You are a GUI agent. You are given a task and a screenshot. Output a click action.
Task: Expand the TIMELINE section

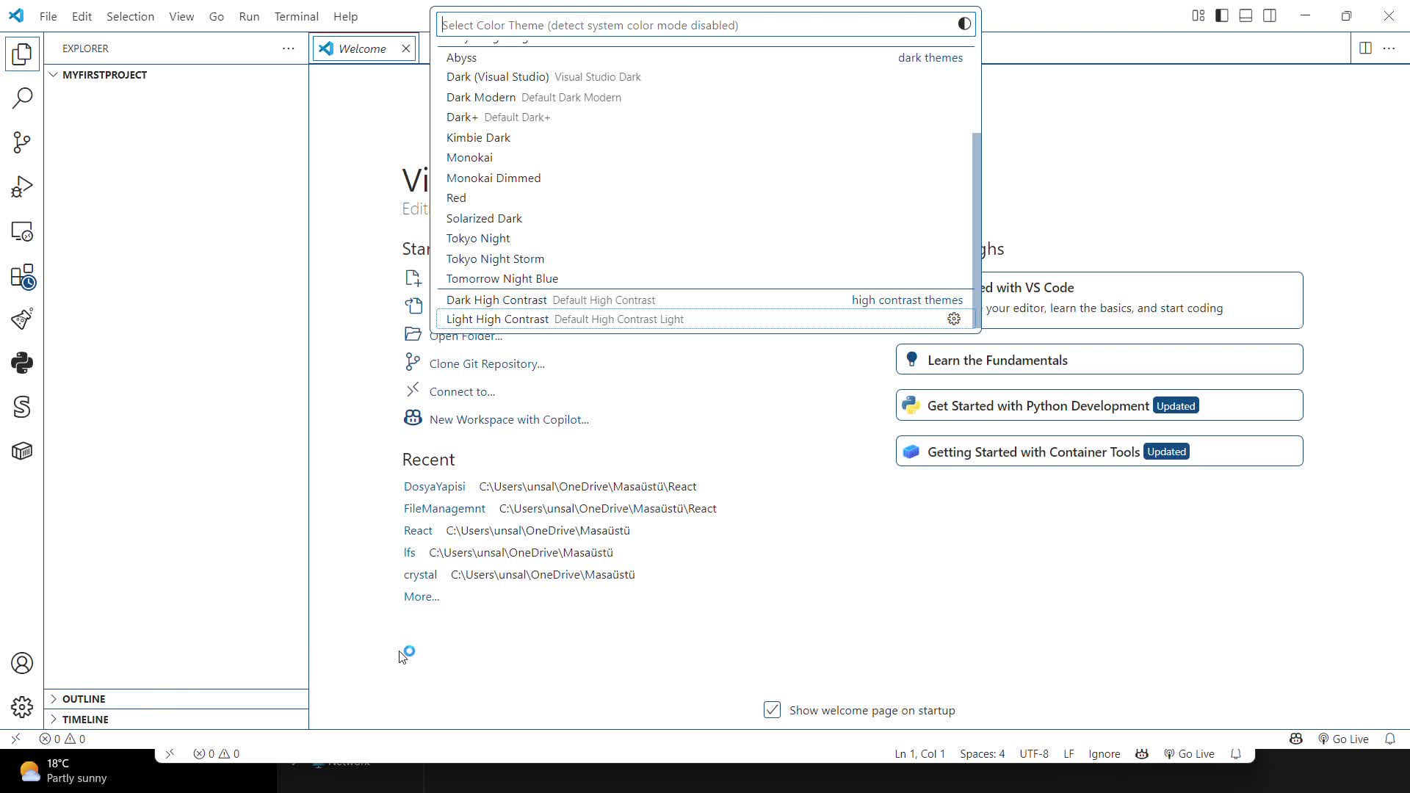point(176,720)
